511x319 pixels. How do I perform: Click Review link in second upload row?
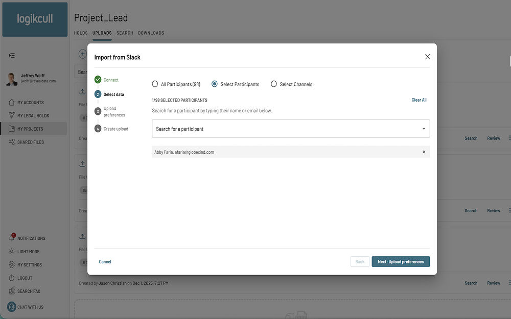tap(494, 211)
